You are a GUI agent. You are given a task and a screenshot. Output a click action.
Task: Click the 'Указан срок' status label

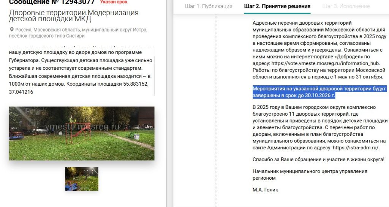coord(114,2)
